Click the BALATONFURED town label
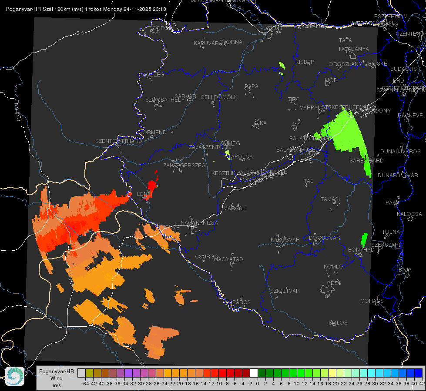 (298, 150)
